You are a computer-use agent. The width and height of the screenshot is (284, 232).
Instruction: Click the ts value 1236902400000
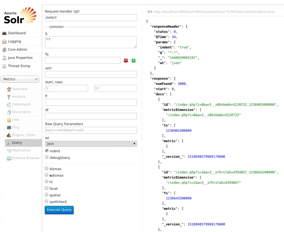click(179, 130)
